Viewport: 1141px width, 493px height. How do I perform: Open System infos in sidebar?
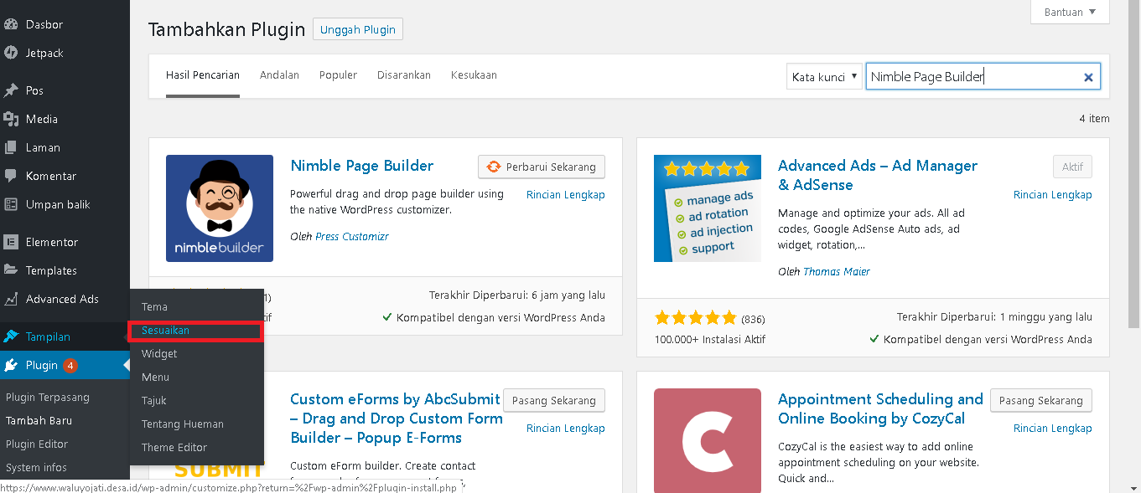(36, 468)
